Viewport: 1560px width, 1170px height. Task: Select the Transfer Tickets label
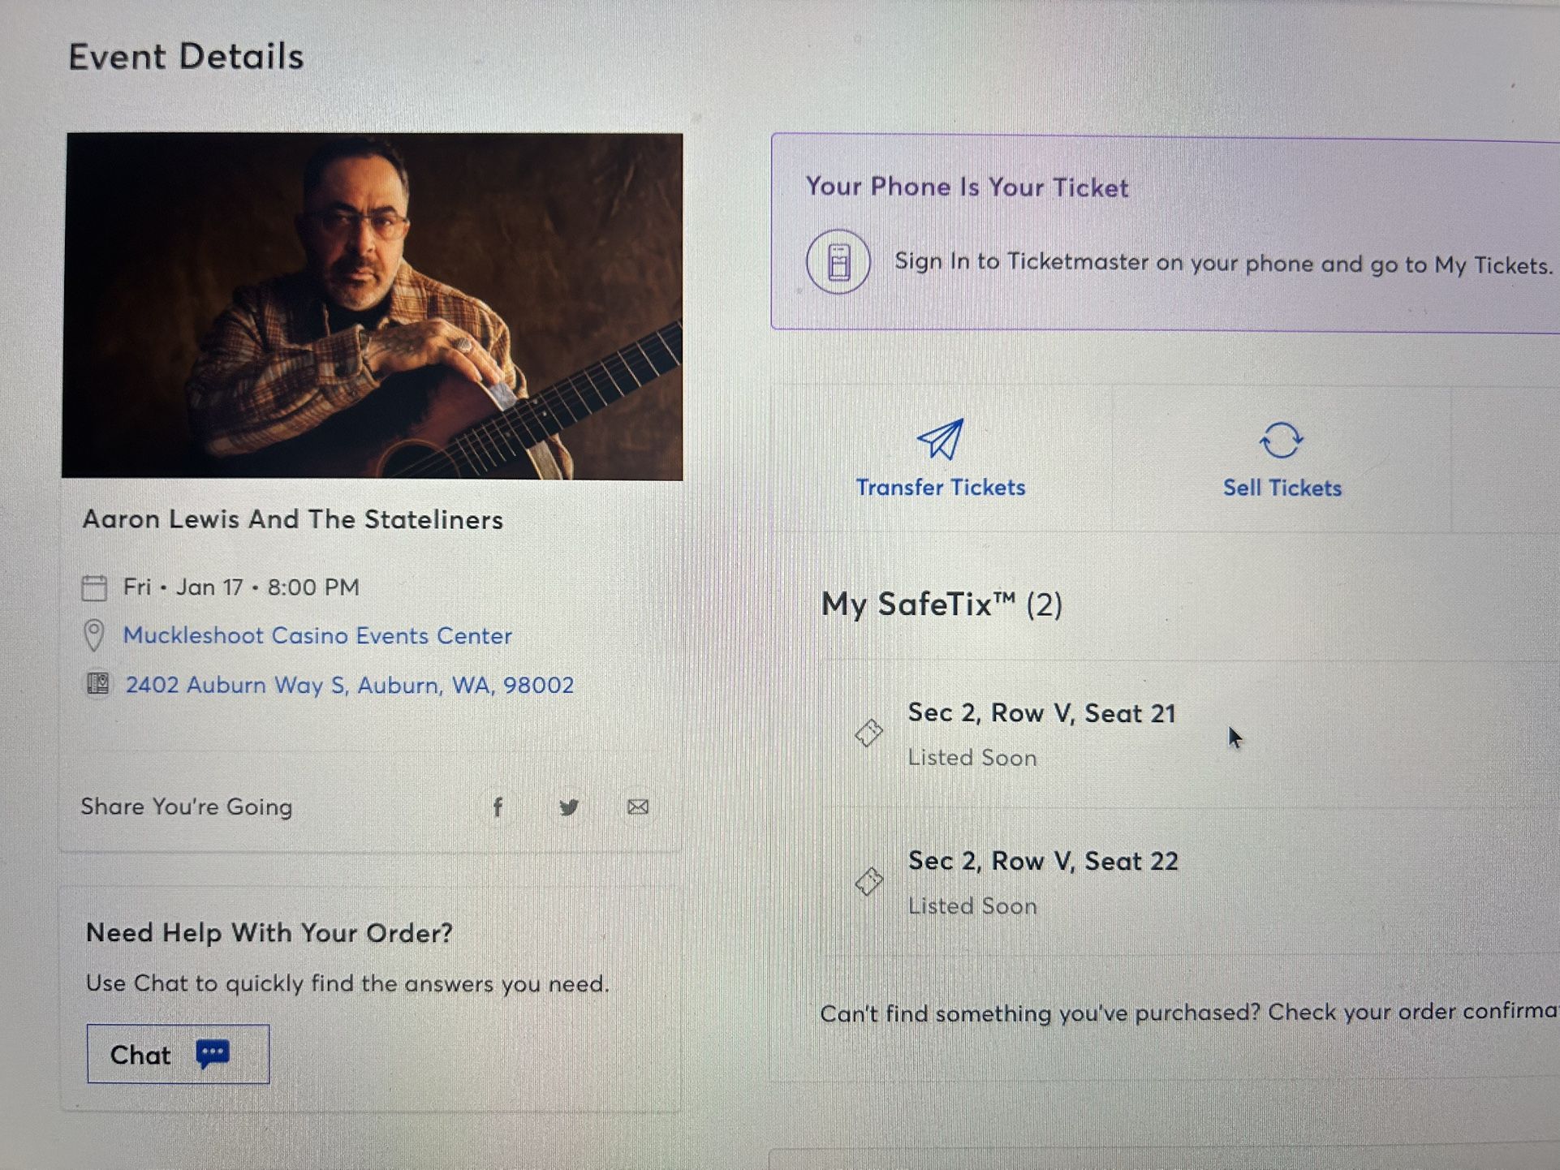pyautogui.click(x=940, y=487)
